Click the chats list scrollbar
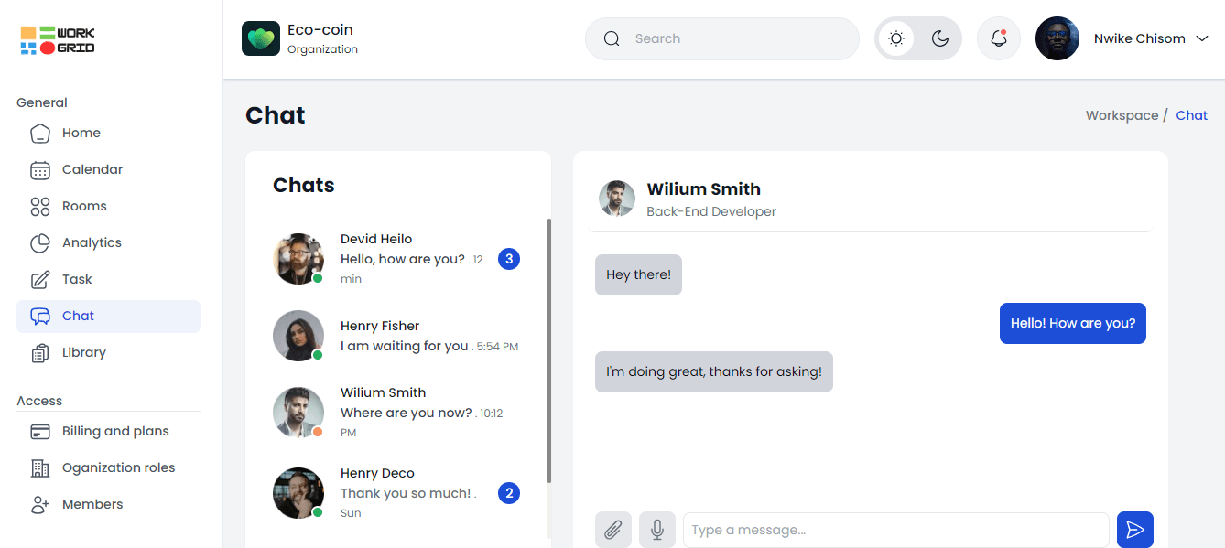Screen dimensions: 1225x548 (x=549, y=348)
